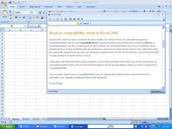Image resolution: width=172 pixels, height=129 pixels.
Task: Open underline style dropdown arrow
Action: 27,17
